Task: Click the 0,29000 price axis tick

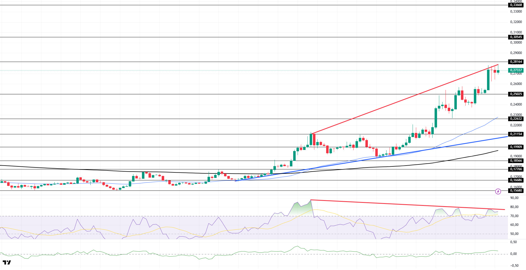Action: 516,53
